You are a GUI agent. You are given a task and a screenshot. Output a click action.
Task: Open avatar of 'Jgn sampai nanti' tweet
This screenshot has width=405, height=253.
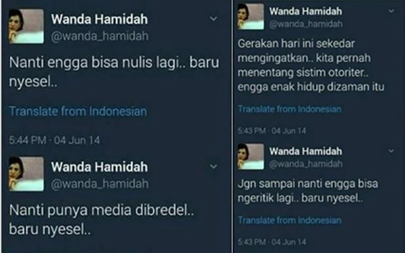coord(251,156)
